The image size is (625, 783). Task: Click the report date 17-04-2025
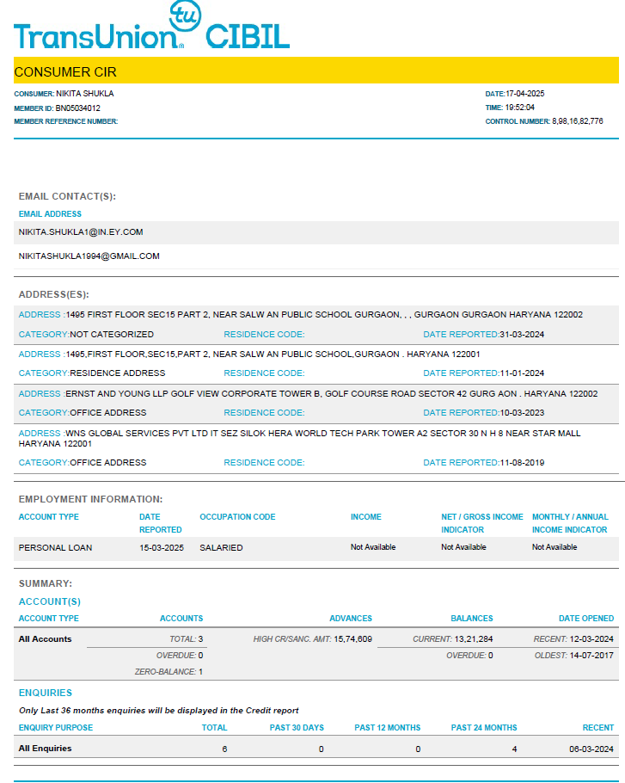click(x=525, y=94)
